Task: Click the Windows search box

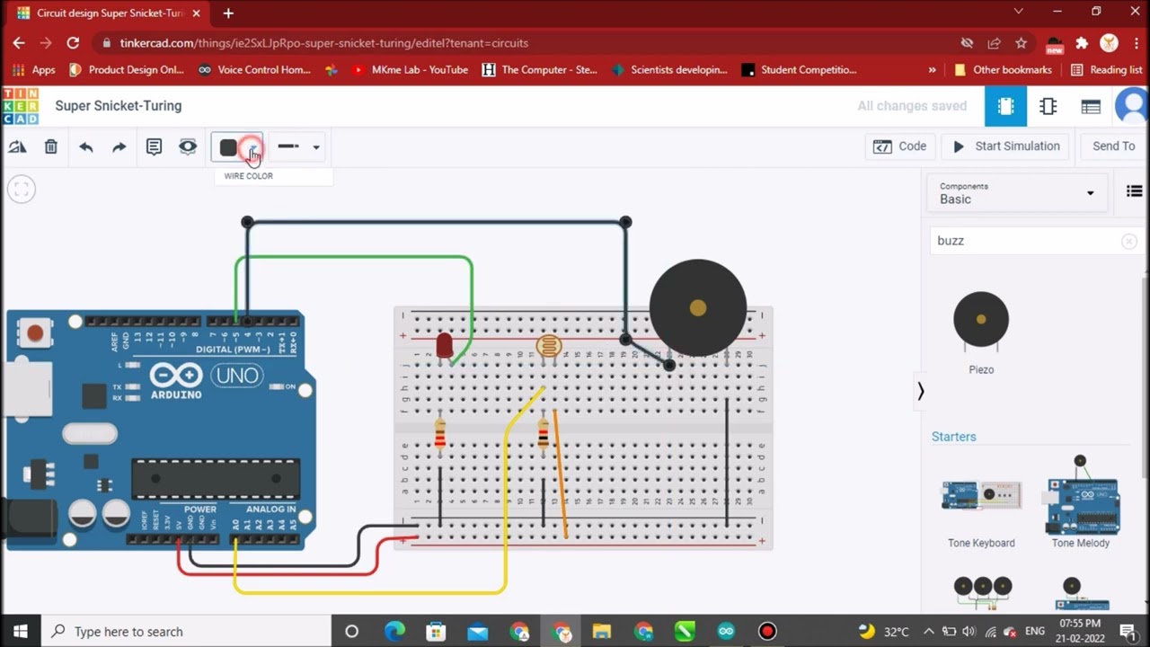Action: coord(188,631)
